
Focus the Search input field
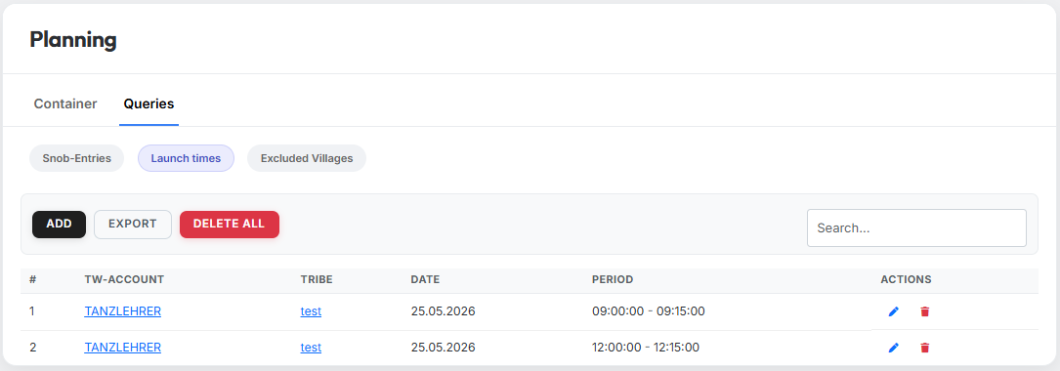[x=916, y=227]
